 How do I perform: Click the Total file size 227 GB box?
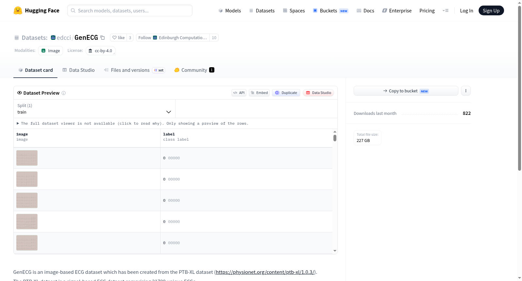367,137
